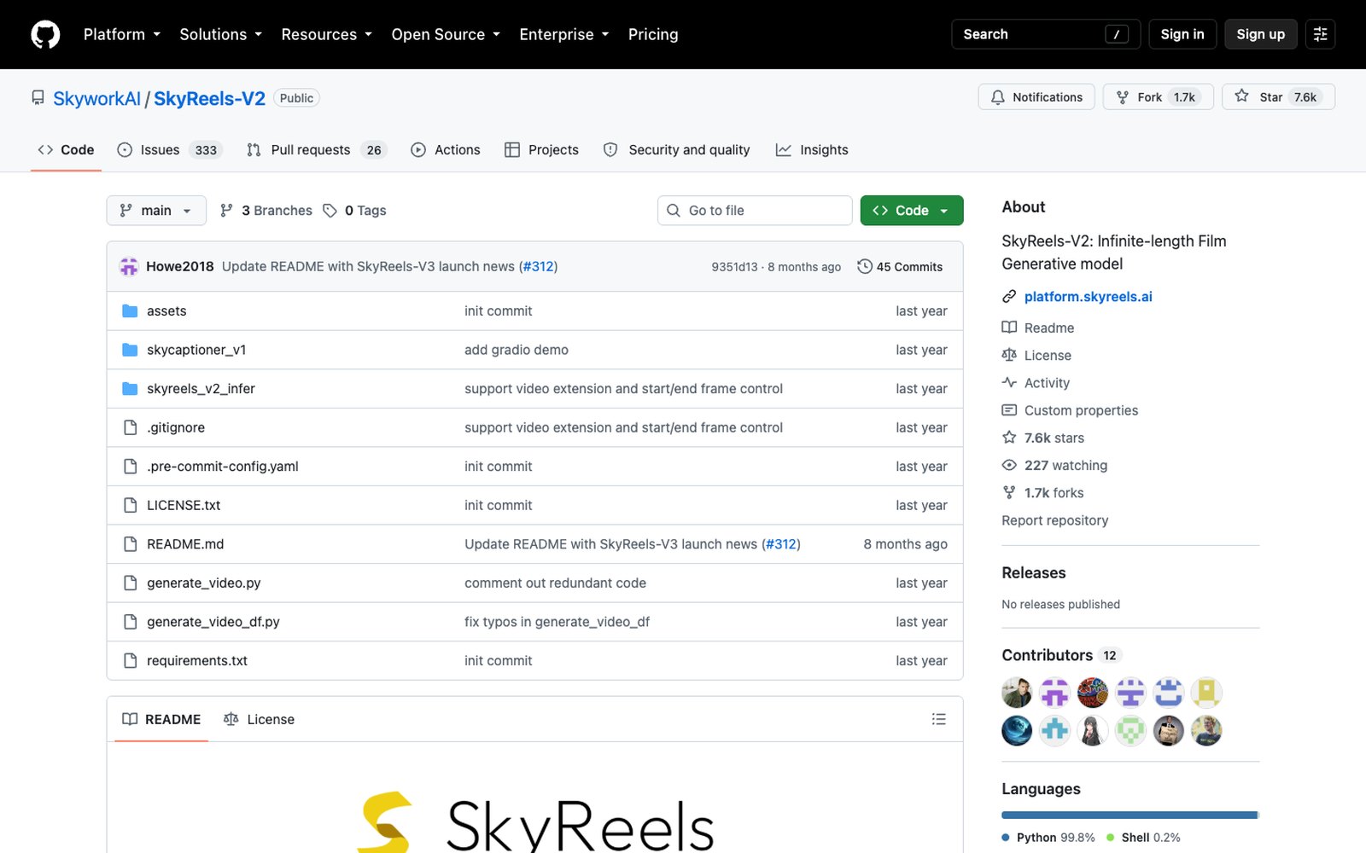Click the scales icon beside License in About

click(x=1009, y=355)
